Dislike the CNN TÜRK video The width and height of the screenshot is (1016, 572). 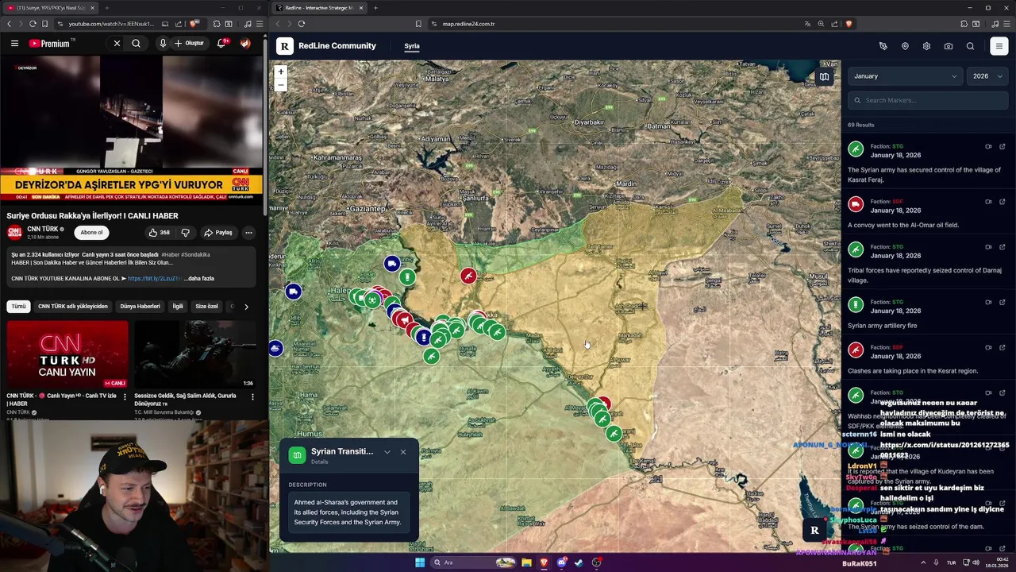click(186, 233)
